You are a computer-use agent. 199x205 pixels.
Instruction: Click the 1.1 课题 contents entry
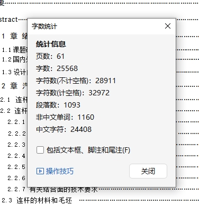(14, 50)
